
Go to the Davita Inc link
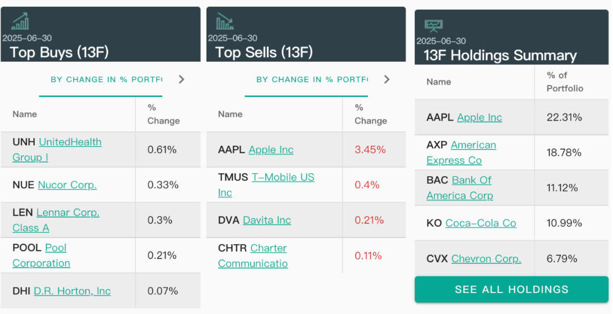[267, 220]
